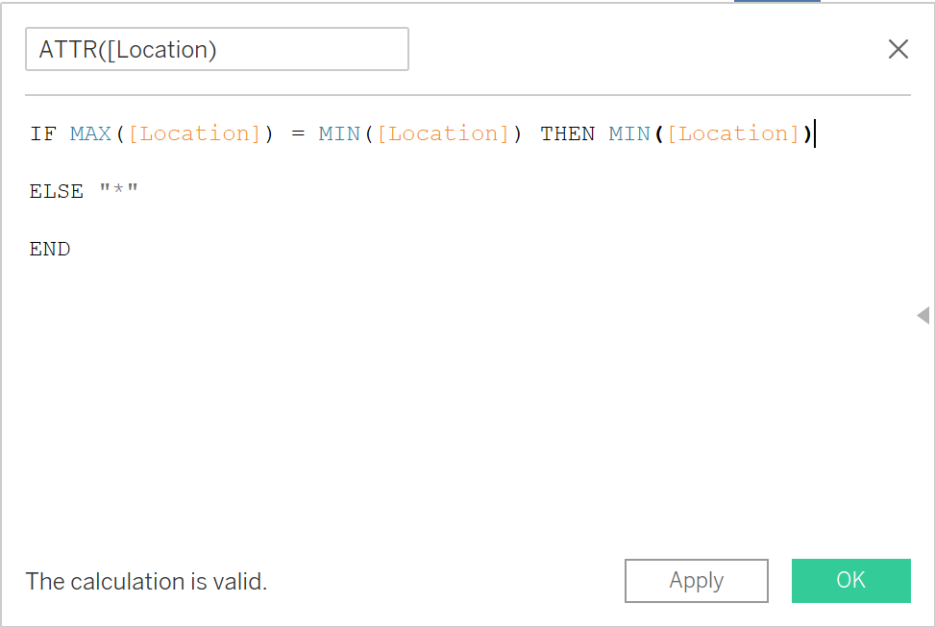This screenshot has width=935, height=627.
Task: Click the equals sign in the formula
Action: pos(298,133)
